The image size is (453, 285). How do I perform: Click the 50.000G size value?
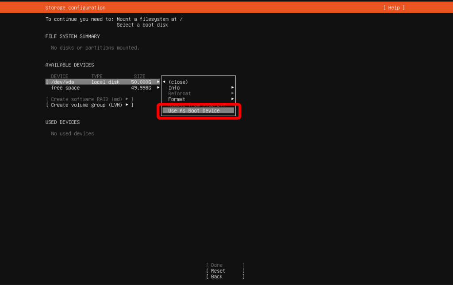(141, 82)
